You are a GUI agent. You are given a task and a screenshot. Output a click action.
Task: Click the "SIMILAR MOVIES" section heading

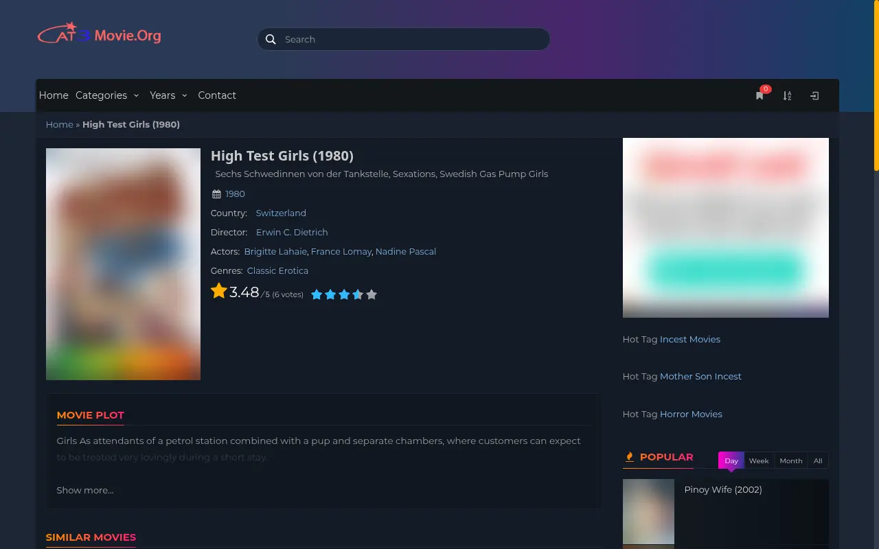pos(91,537)
